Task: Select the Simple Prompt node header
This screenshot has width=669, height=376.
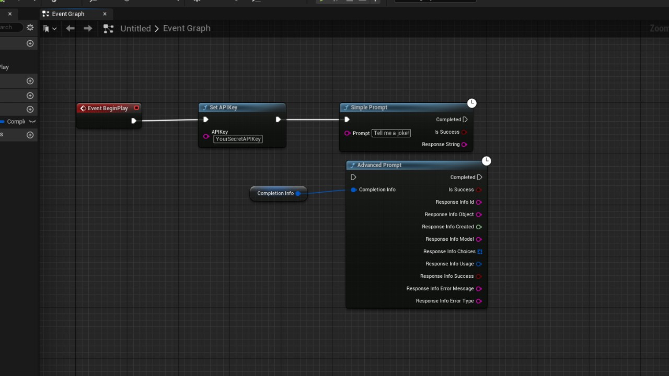Action: point(405,108)
